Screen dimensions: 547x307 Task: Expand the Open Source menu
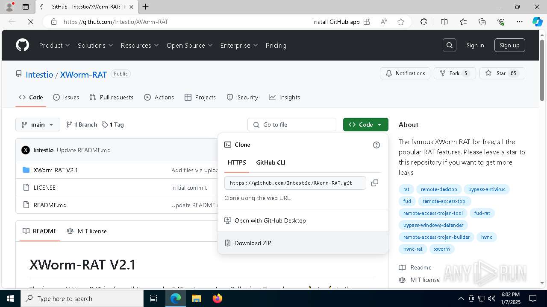[190, 45]
